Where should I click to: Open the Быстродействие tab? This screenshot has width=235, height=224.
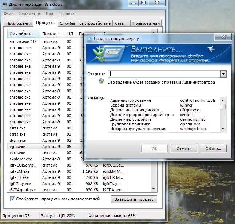point(95,23)
